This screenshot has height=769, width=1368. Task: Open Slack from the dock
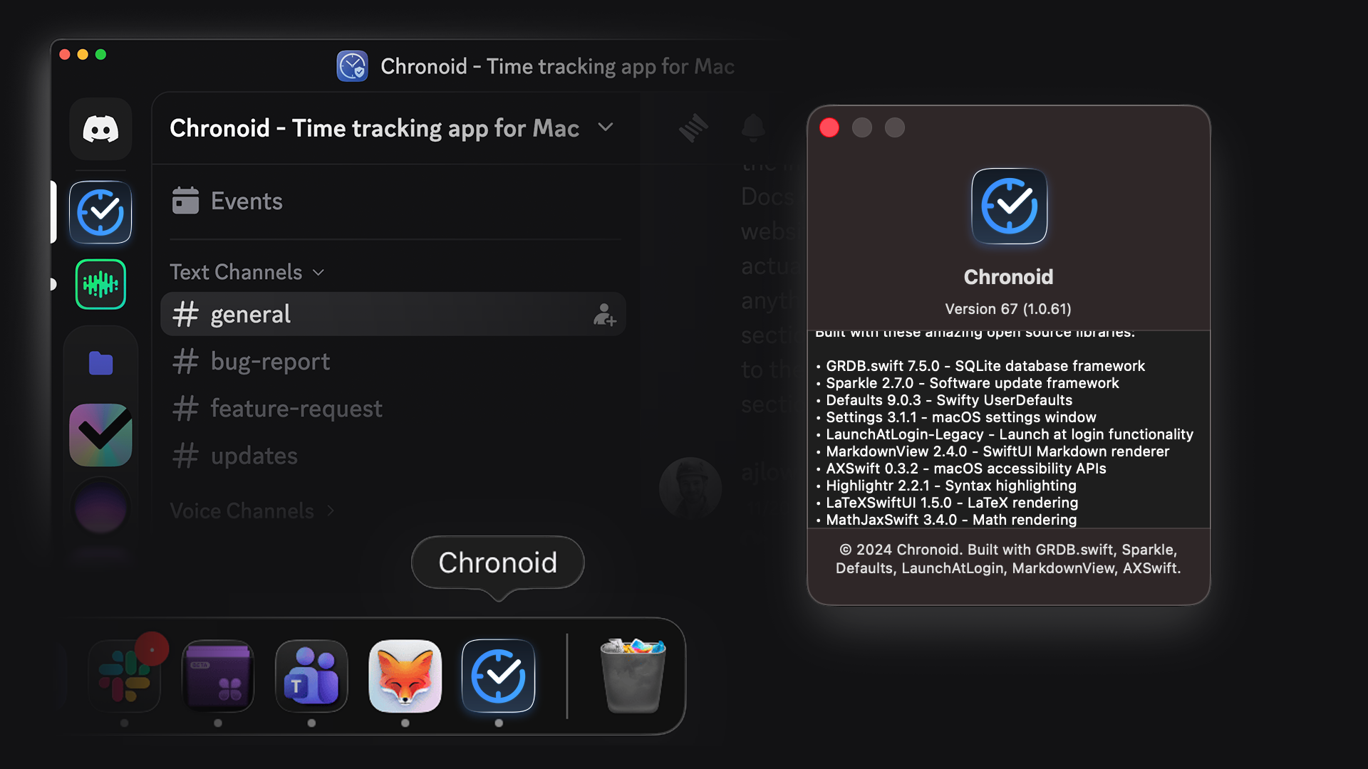pyautogui.click(x=125, y=676)
